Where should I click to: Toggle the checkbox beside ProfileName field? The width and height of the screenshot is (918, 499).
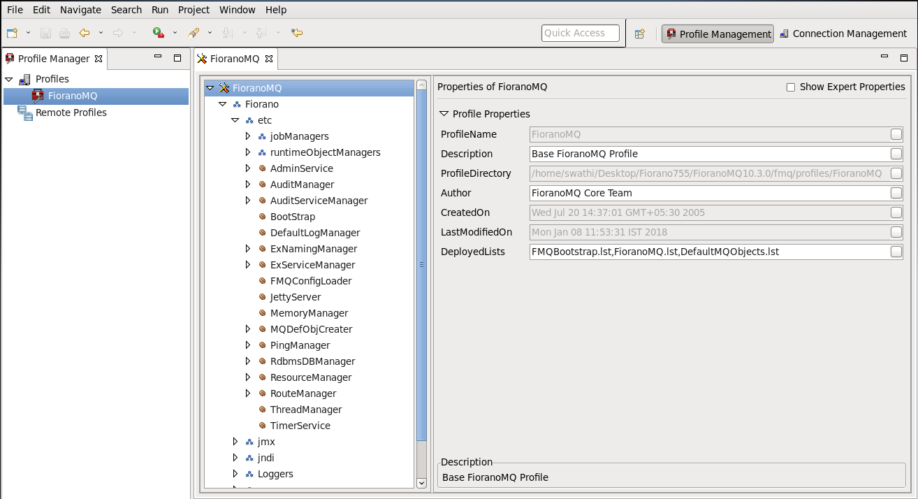click(x=896, y=134)
